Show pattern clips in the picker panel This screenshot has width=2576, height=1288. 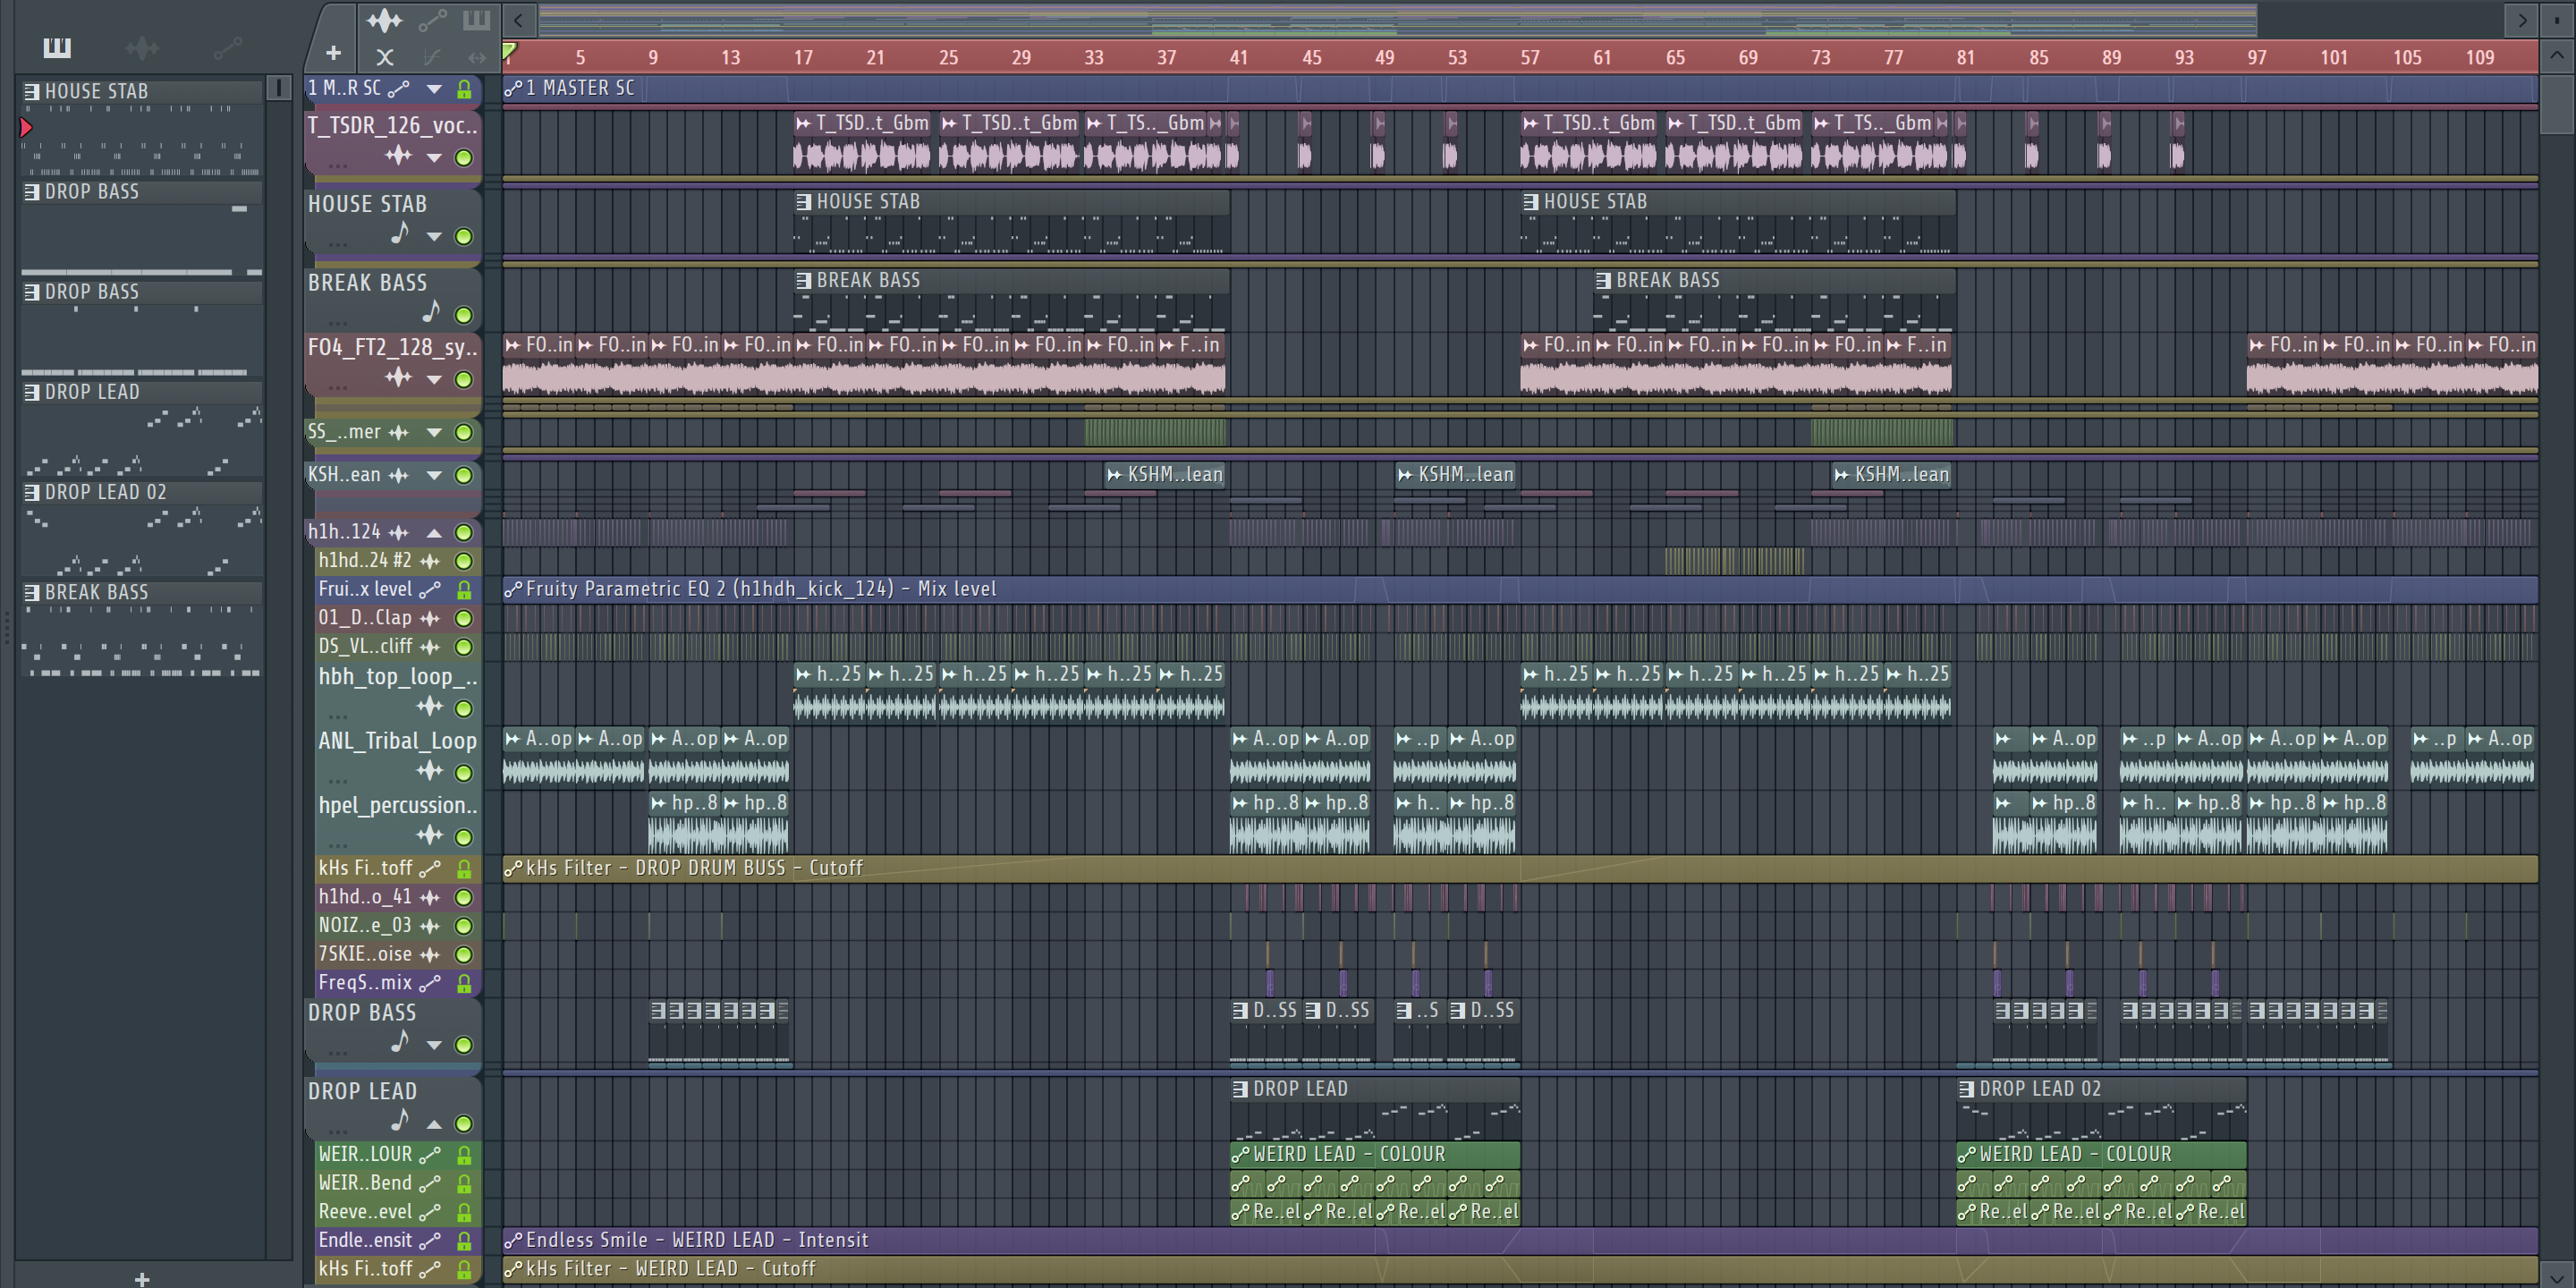point(57,47)
